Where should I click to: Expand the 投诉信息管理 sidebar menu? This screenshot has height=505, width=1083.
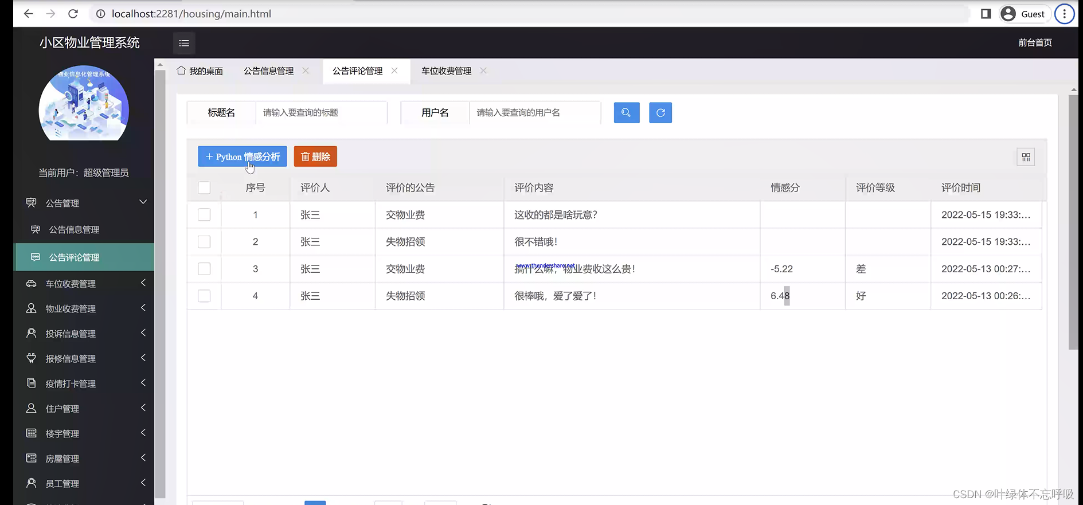pyautogui.click(x=84, y=333)
